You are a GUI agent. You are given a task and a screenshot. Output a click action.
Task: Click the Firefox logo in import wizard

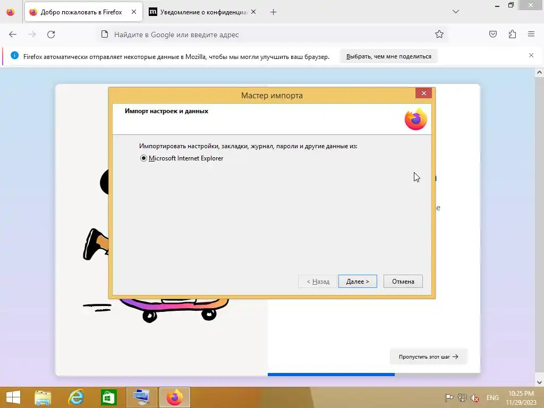click(x=415, y=119)
